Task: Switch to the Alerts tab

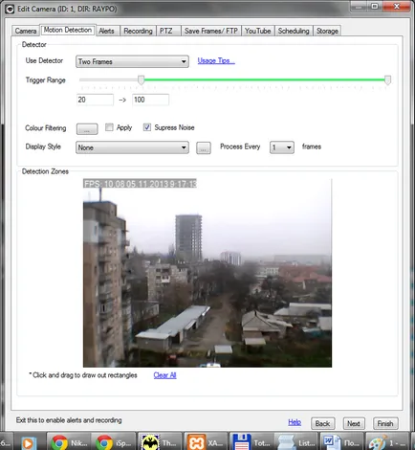Action: 106,31
